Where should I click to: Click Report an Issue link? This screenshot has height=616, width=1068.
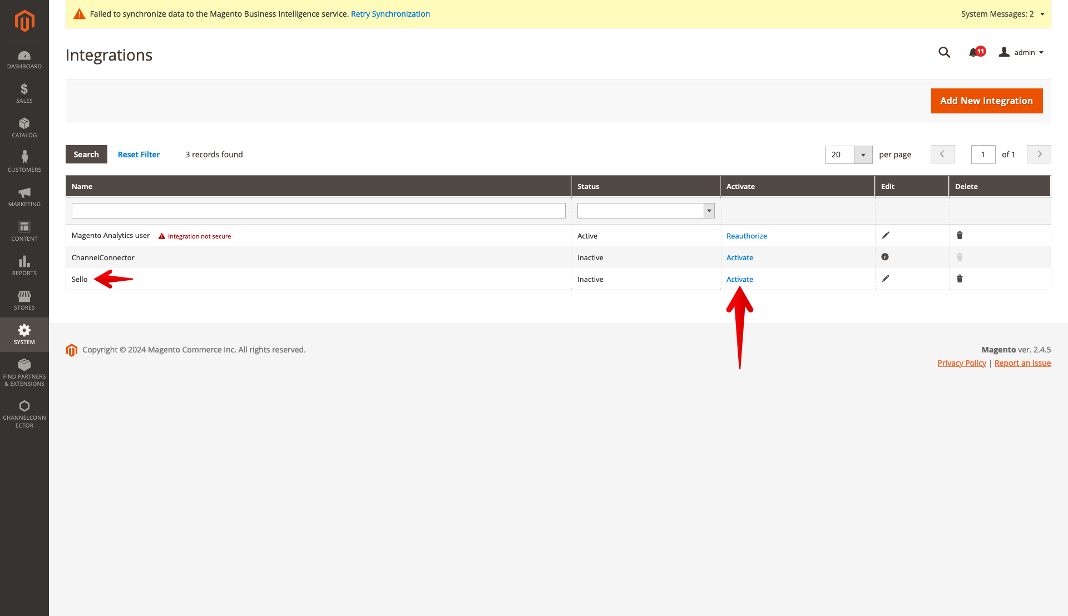coord(1022,363)
